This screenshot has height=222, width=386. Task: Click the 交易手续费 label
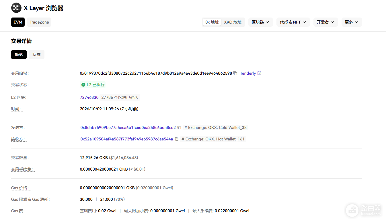23,169
